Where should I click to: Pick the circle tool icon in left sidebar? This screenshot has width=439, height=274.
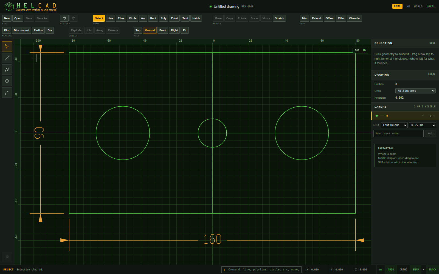[x=7, y=81]
